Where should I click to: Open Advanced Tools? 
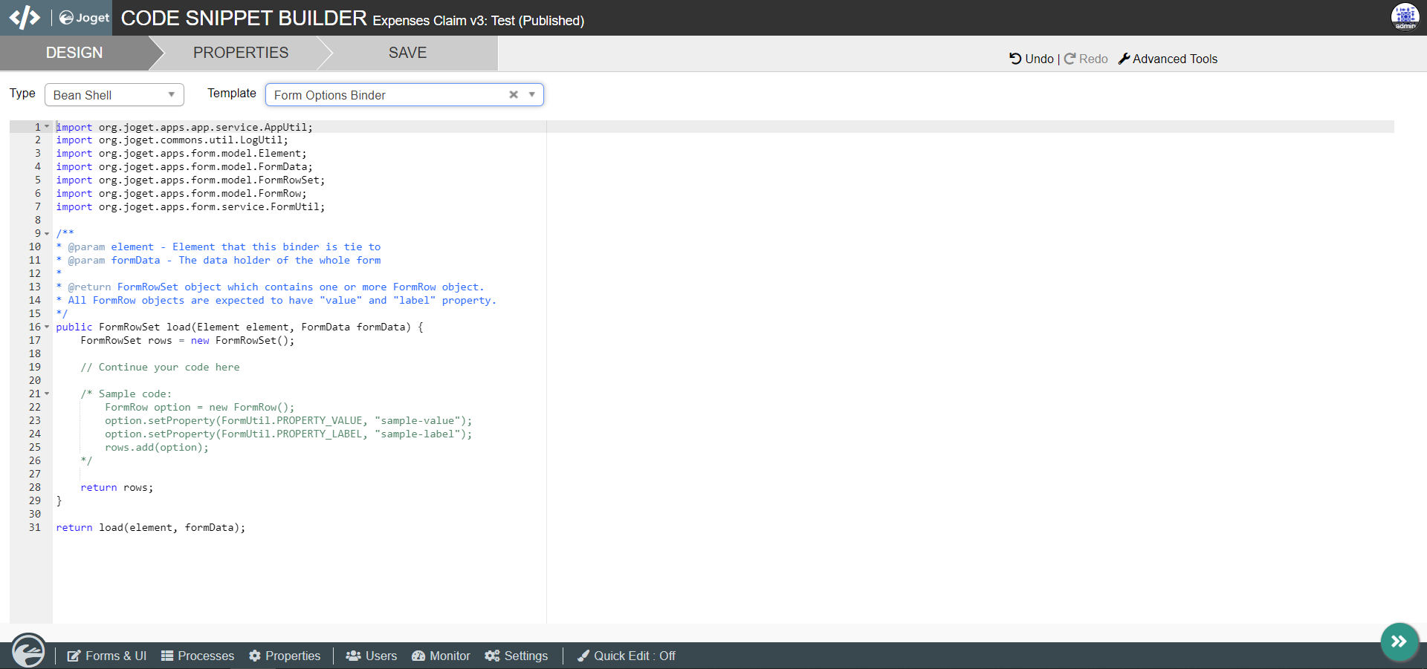[x=1168, y=59]
